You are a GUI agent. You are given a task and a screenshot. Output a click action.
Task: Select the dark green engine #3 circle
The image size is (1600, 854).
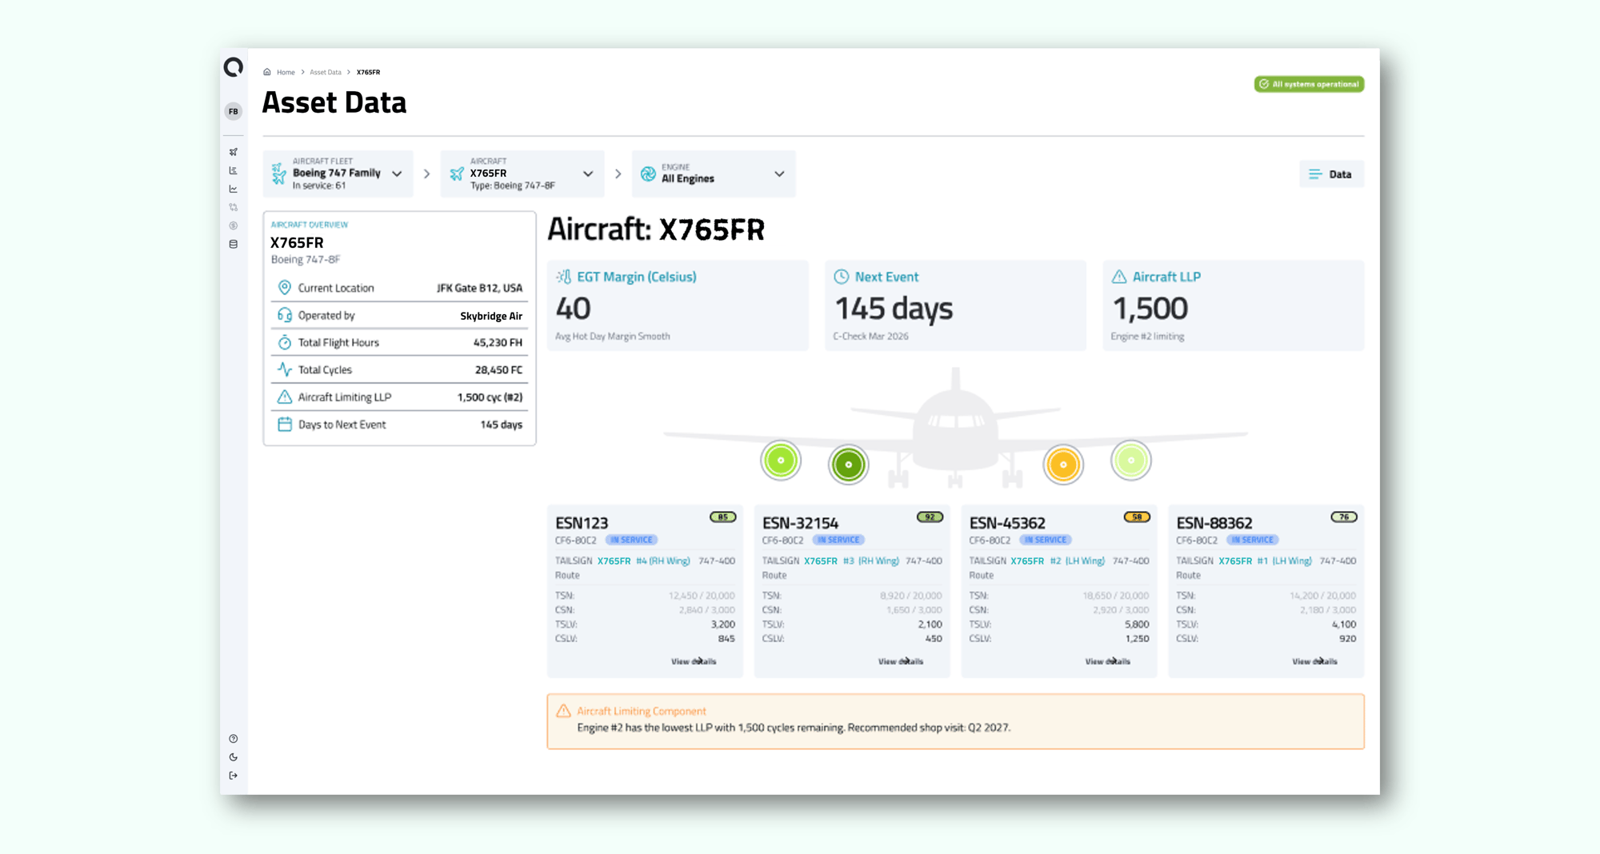[848, 465]
